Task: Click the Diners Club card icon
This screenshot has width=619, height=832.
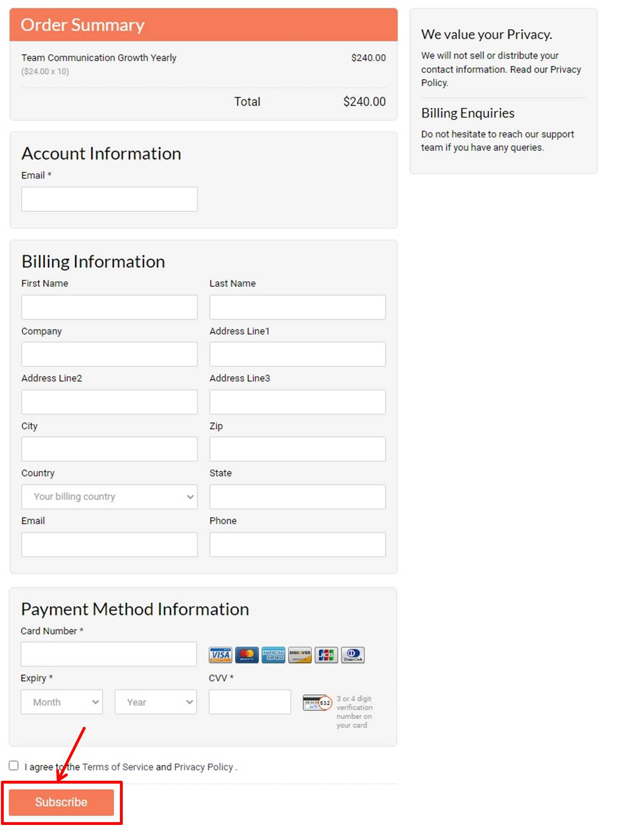Action: (353, 655)
